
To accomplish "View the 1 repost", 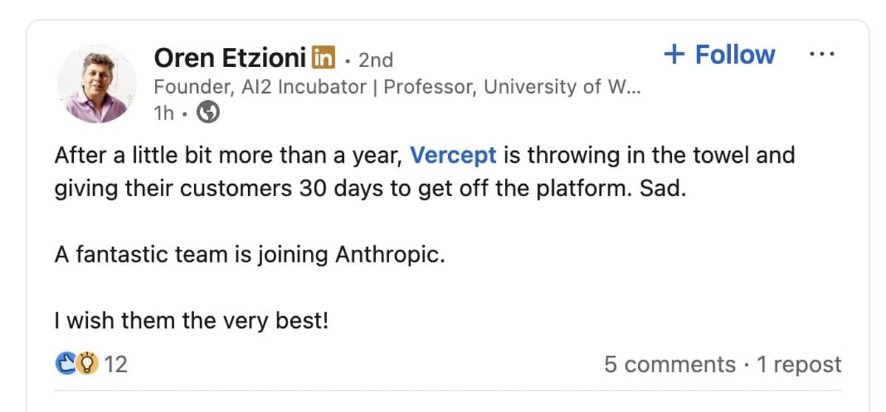I will click(x=800, y=364).
